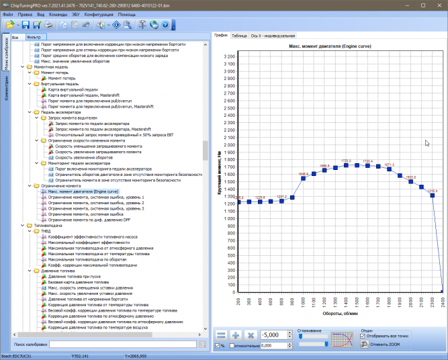Increase the -5,000 value with up stepper
The width and height of the screenshot is (448, 360).
pyautogui.click(x=290, y=332)
